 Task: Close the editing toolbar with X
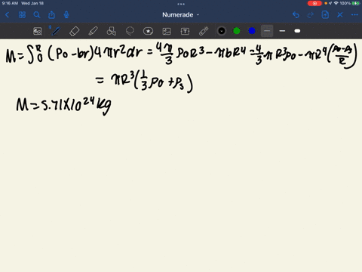coord(340,15)
